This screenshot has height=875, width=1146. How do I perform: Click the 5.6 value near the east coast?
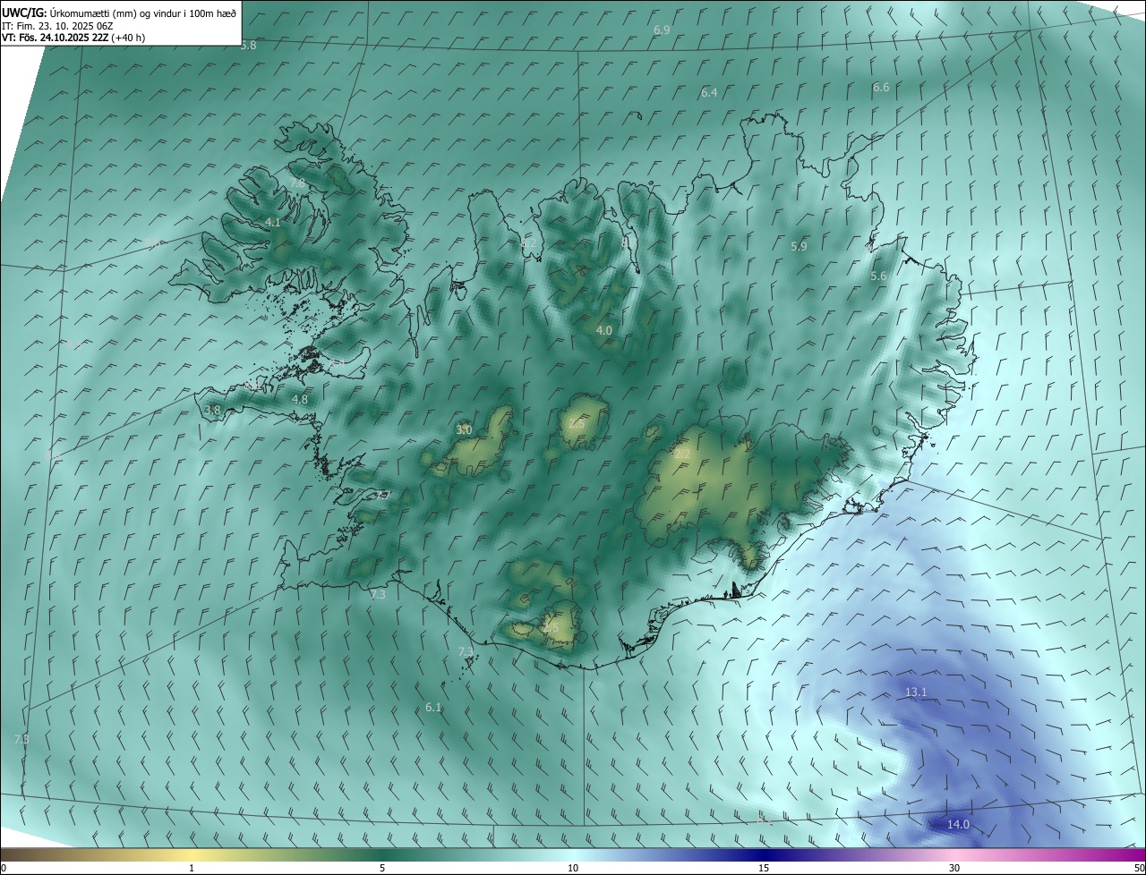coord(878,276)
